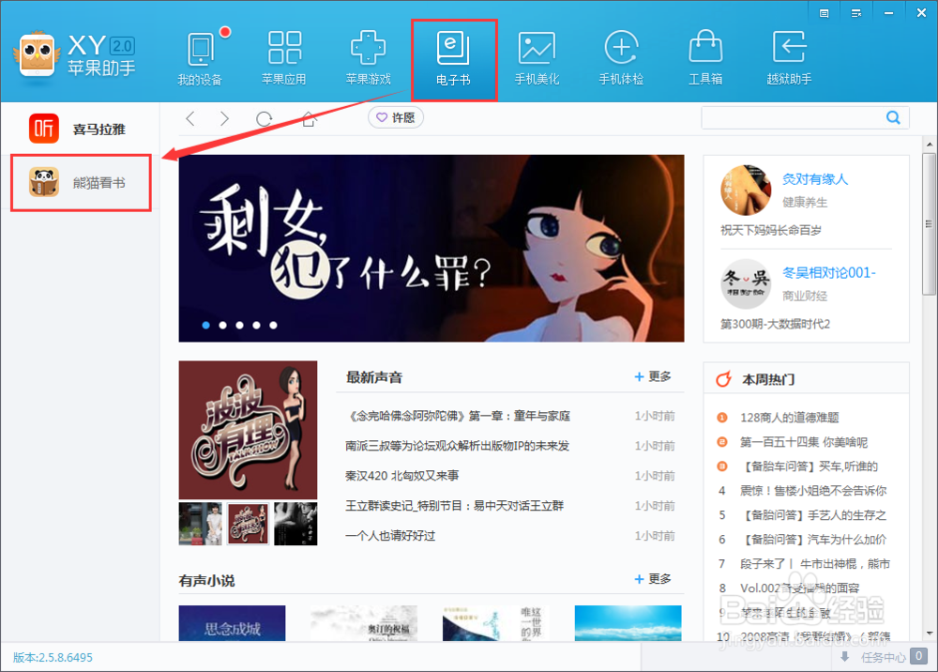938x672 pixels.
Task: Open hot item 【备胎问答】汽车为什么加价
Action: point(813,540)
